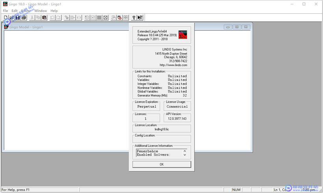
Task: Open the Solution report toolbar icon
Action: pyautogui.click(x=93, y=18)
